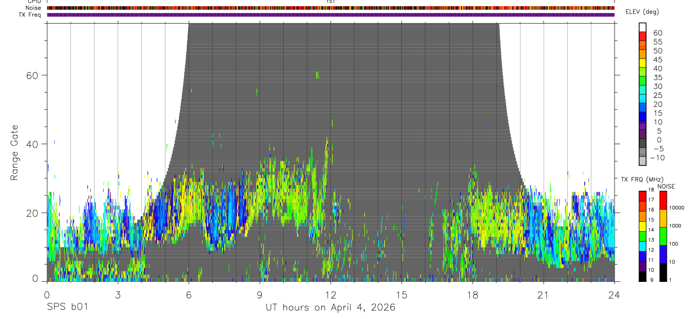Click the red 60-degree segment of ELEV colorbar
Viewport: 691px width, 319px height.
click(643, 35)
